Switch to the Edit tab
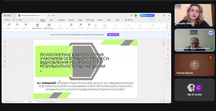 pyautogui.click(x=51, y=20)
